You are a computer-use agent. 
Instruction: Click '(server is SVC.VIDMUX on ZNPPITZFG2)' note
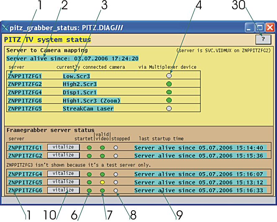[223, 51]
